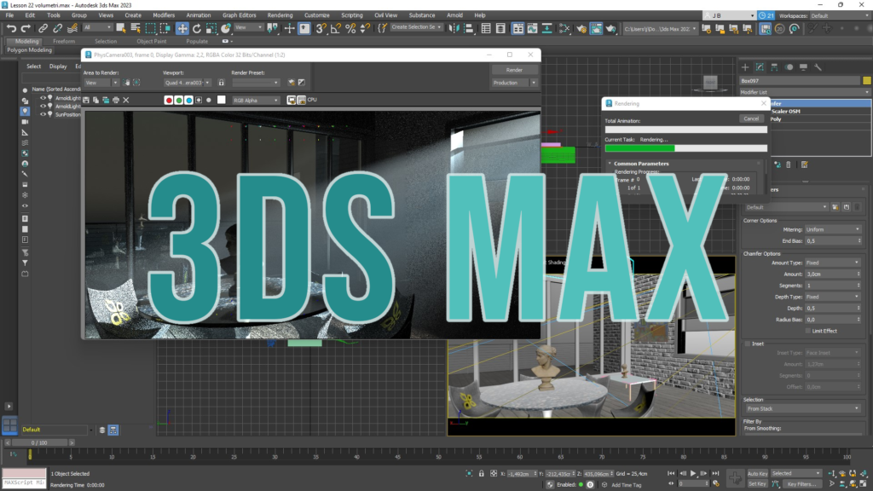Enable the red channel in render window
Image resolution: width=873 pixels, height=491 pixels.
tap(169, 101)
